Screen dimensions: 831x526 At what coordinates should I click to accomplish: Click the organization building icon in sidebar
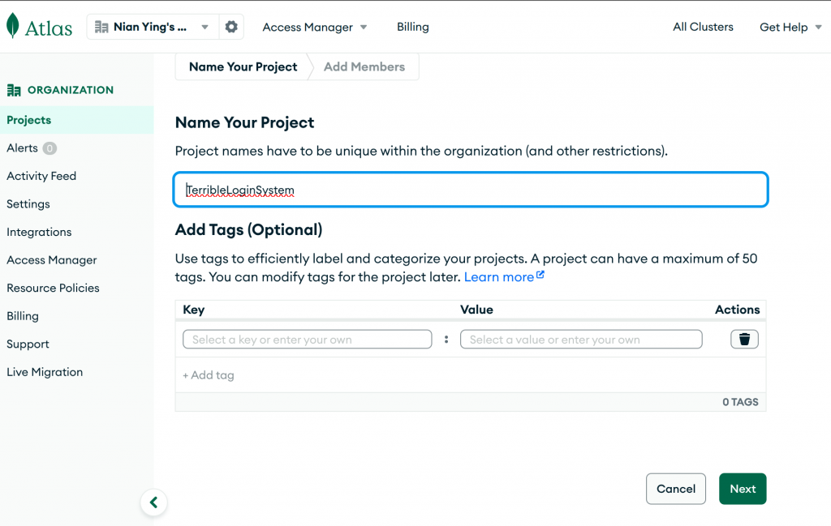(14, 90)
